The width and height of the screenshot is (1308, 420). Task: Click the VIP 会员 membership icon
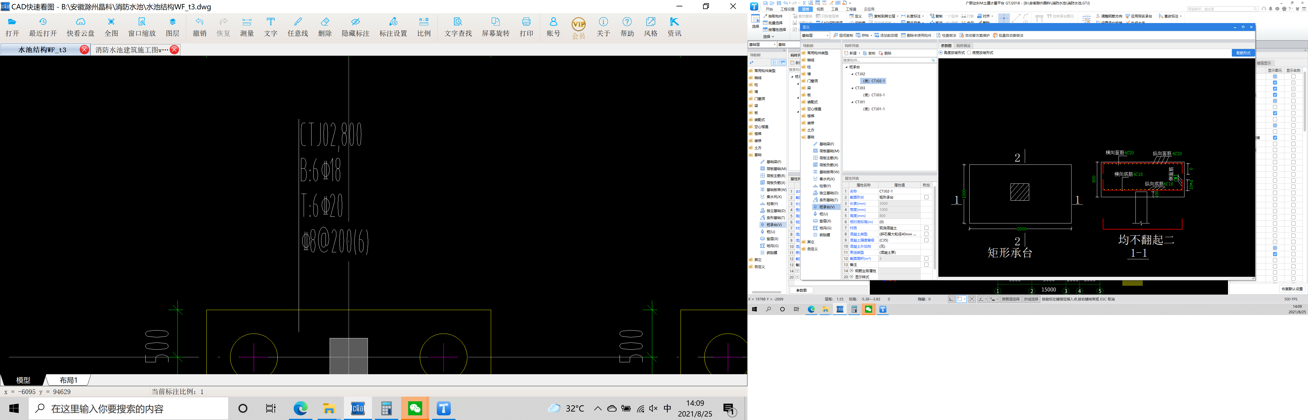pyautogui.click(x=578, y=28)
